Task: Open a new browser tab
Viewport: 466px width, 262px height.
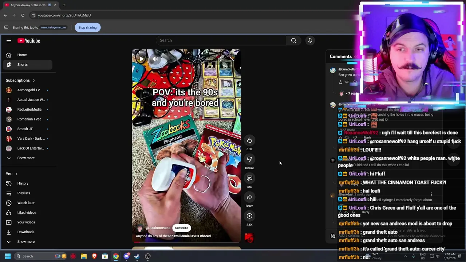Action: [64, 5]
